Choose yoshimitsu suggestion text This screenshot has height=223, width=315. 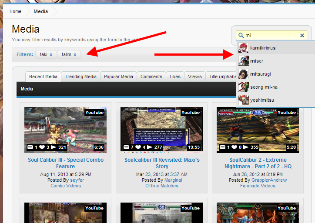[x=262, y=100]
